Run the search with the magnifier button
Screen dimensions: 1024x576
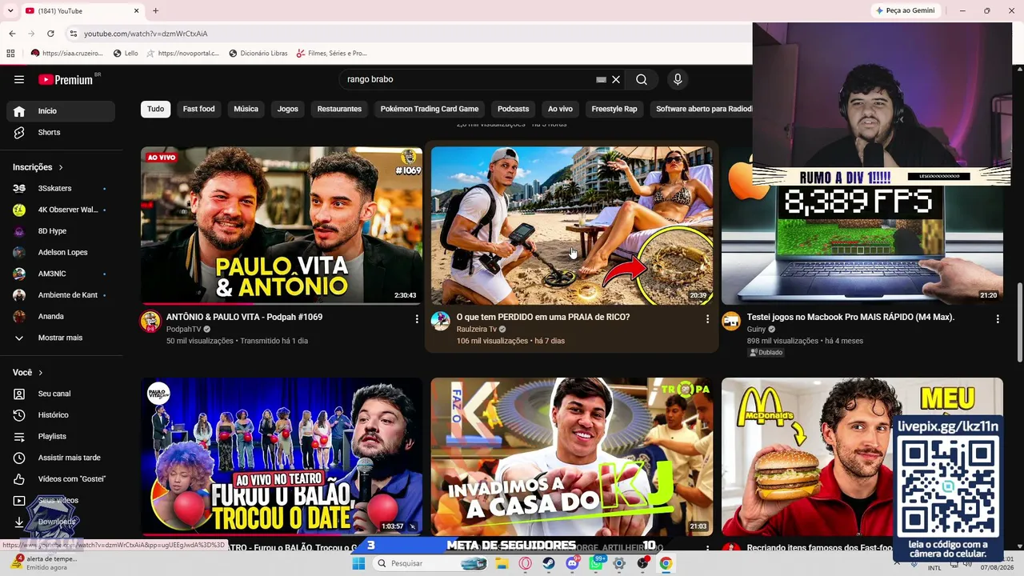pyautogui.click(x=642, y=80)
